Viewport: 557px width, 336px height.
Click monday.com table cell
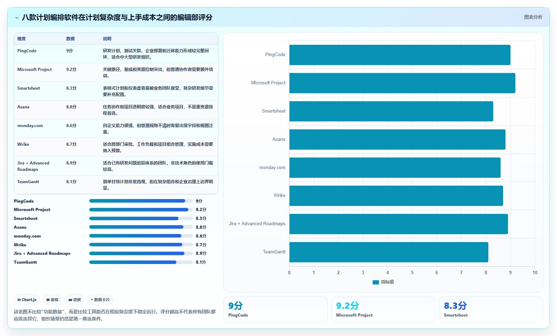pyautogui.click(x=30, y=126)
